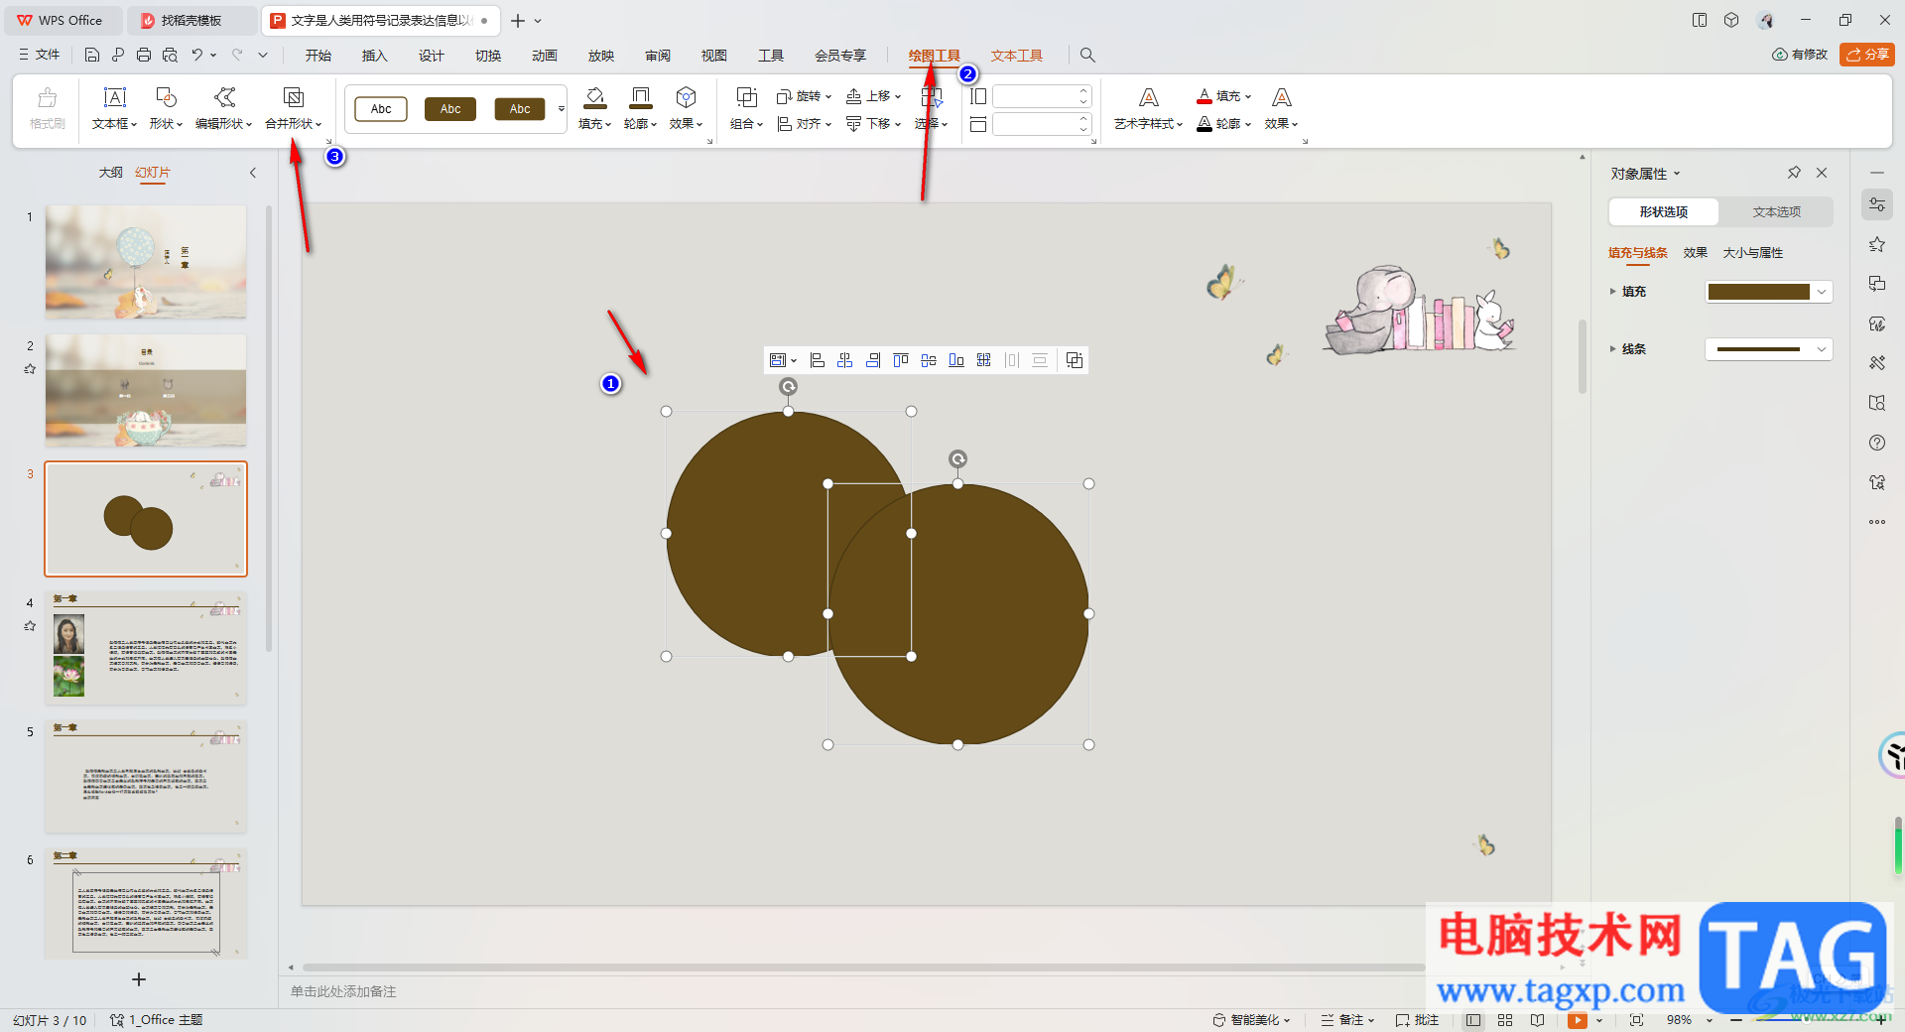
Task: Click the Save icon in quick toolbar
Action: (x=92, y=55)
